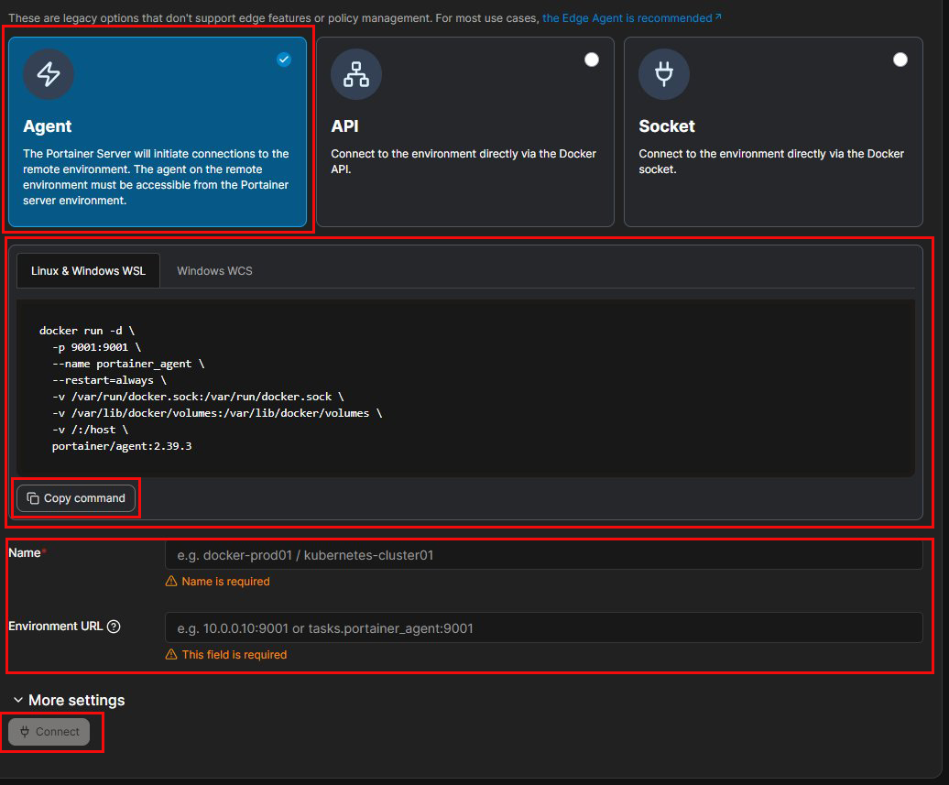949x785 pixels.
Task: Click the Socket card description text
Action: (x=771, y=161)
